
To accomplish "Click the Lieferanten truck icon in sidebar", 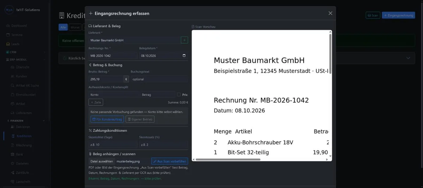I will click(12, 113).
